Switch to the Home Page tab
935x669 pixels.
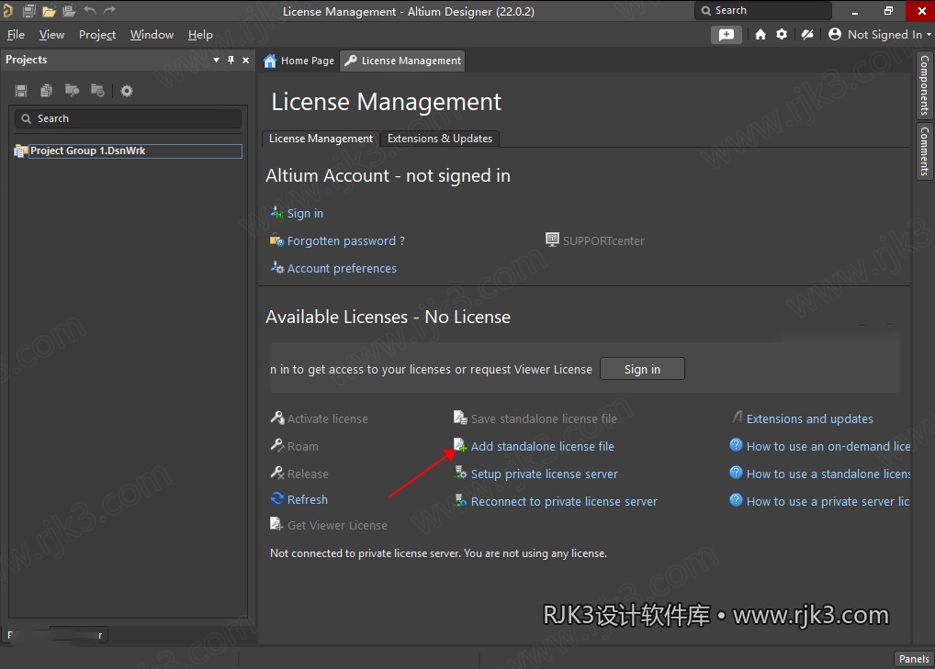(299, 61)
